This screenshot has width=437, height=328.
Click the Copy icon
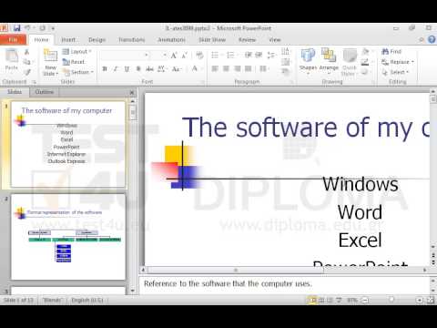(26, 62)
